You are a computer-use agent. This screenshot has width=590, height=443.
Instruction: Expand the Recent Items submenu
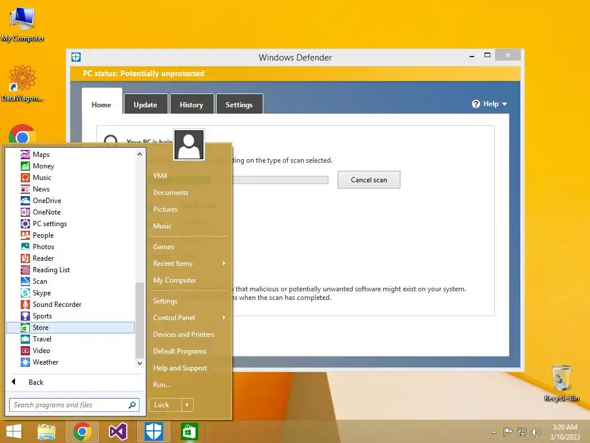point(224,263)
